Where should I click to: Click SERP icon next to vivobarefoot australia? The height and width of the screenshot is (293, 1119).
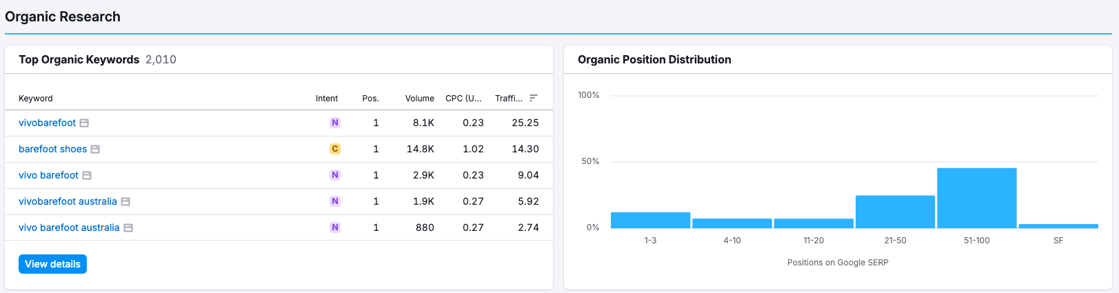[x=125, y=201]
